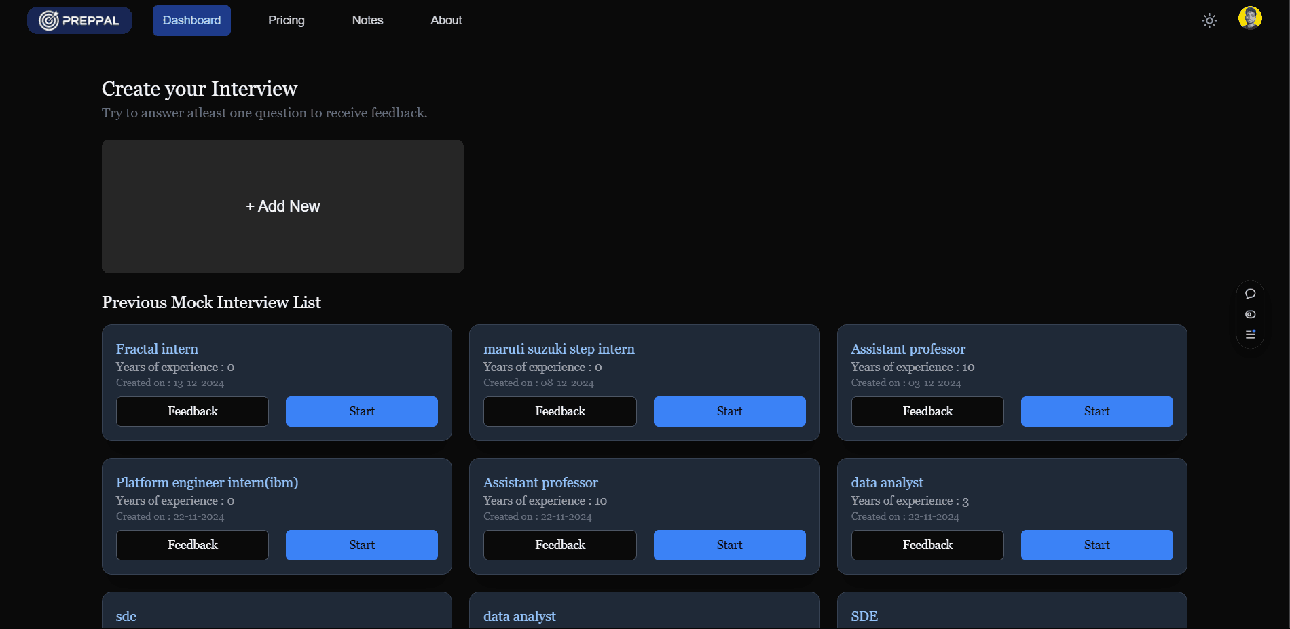Go to the Dashboard tab
Image resolution: width=1290 pixels, height=629 pixels.
[x=191, y=20]
